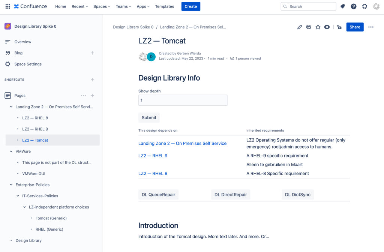Open page restrictions lock icon
The image size is (384, 252).
pyautogui.click(x=339, y=27)
